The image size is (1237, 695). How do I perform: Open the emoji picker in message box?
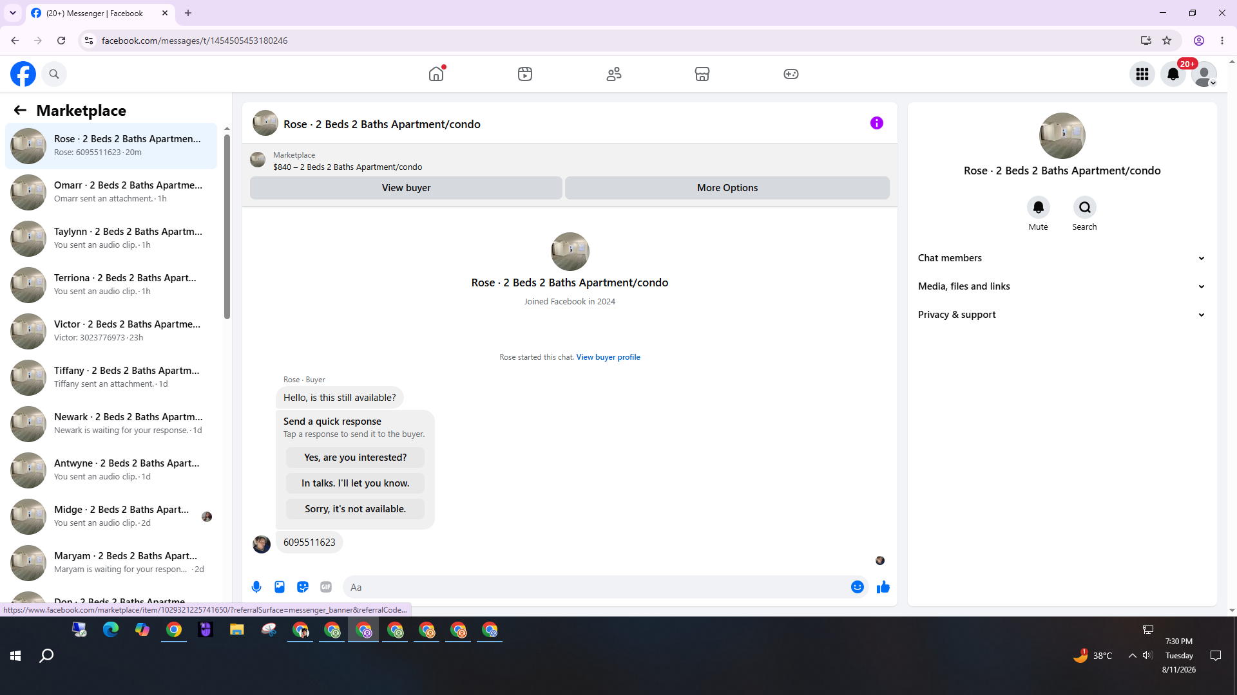[x=858, y=587]
